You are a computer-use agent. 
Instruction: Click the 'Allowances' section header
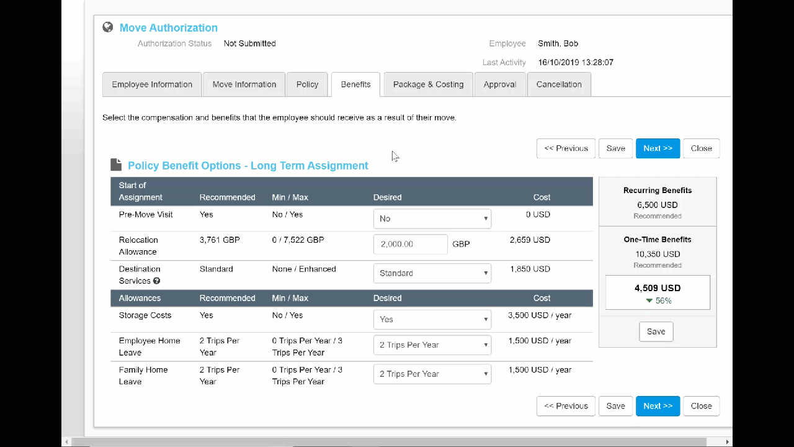[140, 299]
